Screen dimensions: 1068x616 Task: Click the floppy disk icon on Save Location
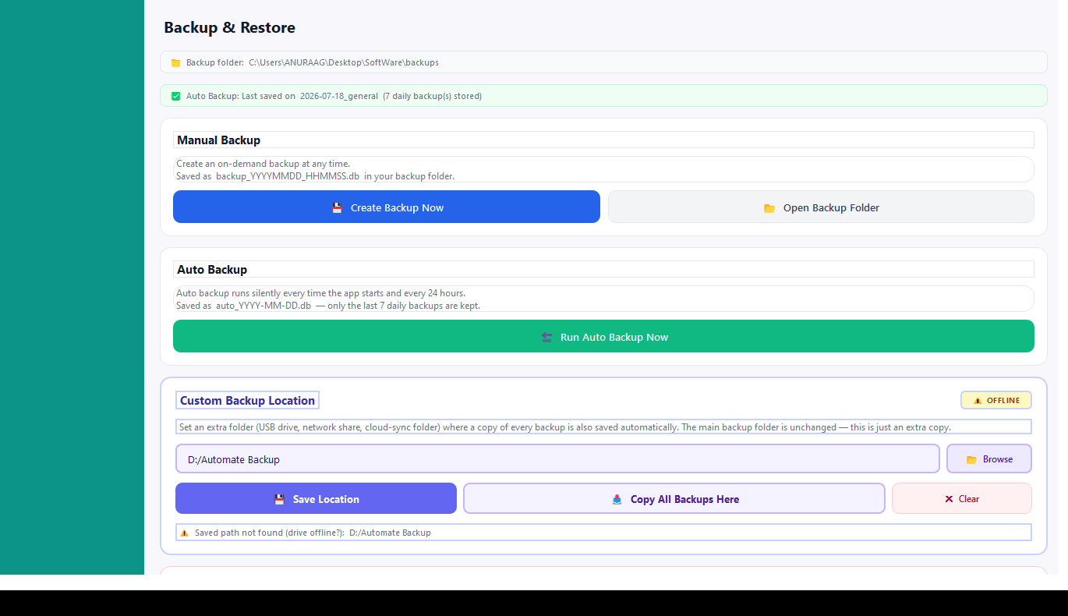pyautogui.click(x=279, y=499)
